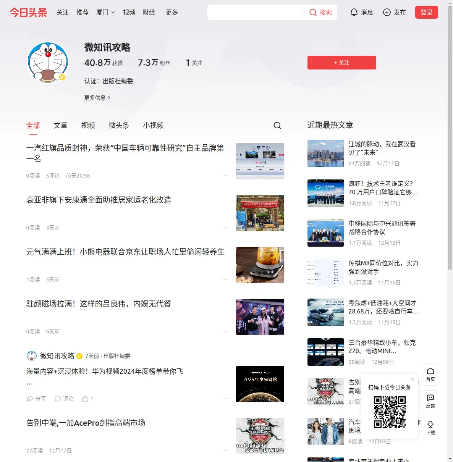Click the 首页 home icon in side panel

point(430,374)
